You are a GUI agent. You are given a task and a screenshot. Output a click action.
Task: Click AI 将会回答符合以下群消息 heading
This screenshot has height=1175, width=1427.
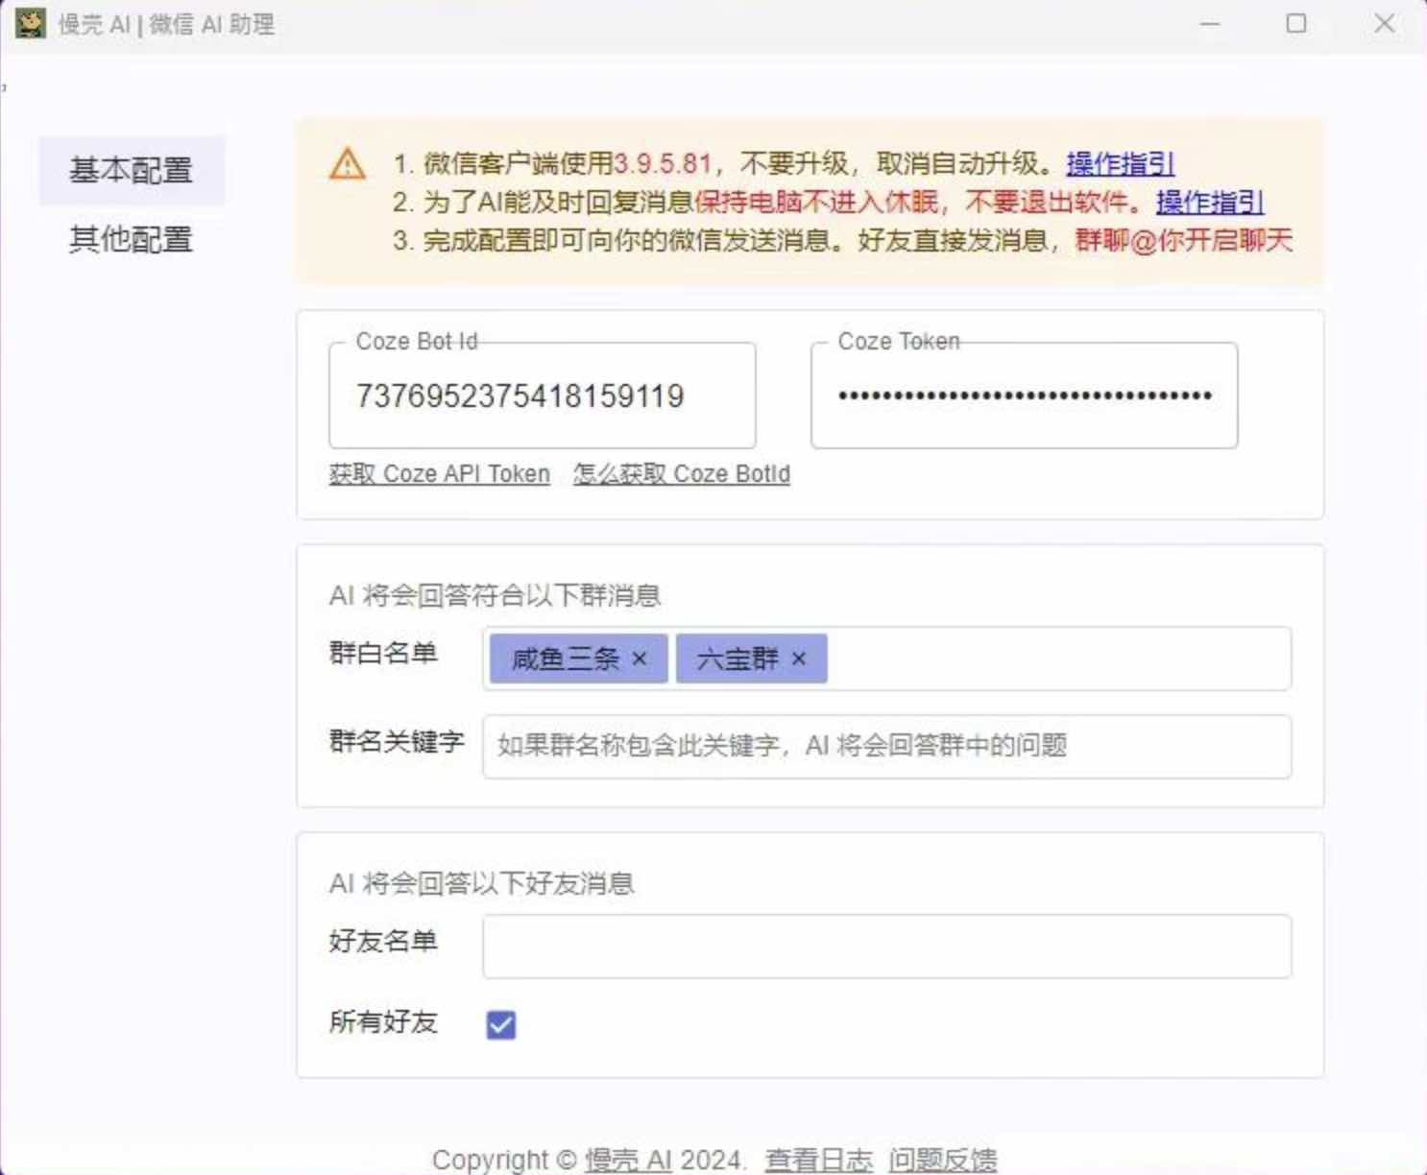coord(495,595)
